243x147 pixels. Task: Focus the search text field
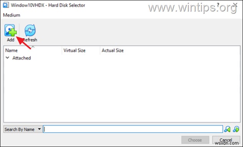tap(133, 129)
